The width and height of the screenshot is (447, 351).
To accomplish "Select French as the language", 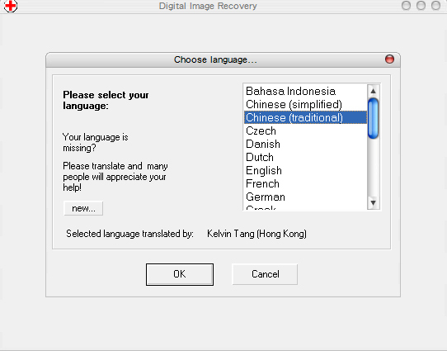I will [305, 184].
